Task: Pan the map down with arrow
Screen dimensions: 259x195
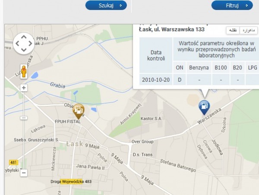Action: [24, 50]
